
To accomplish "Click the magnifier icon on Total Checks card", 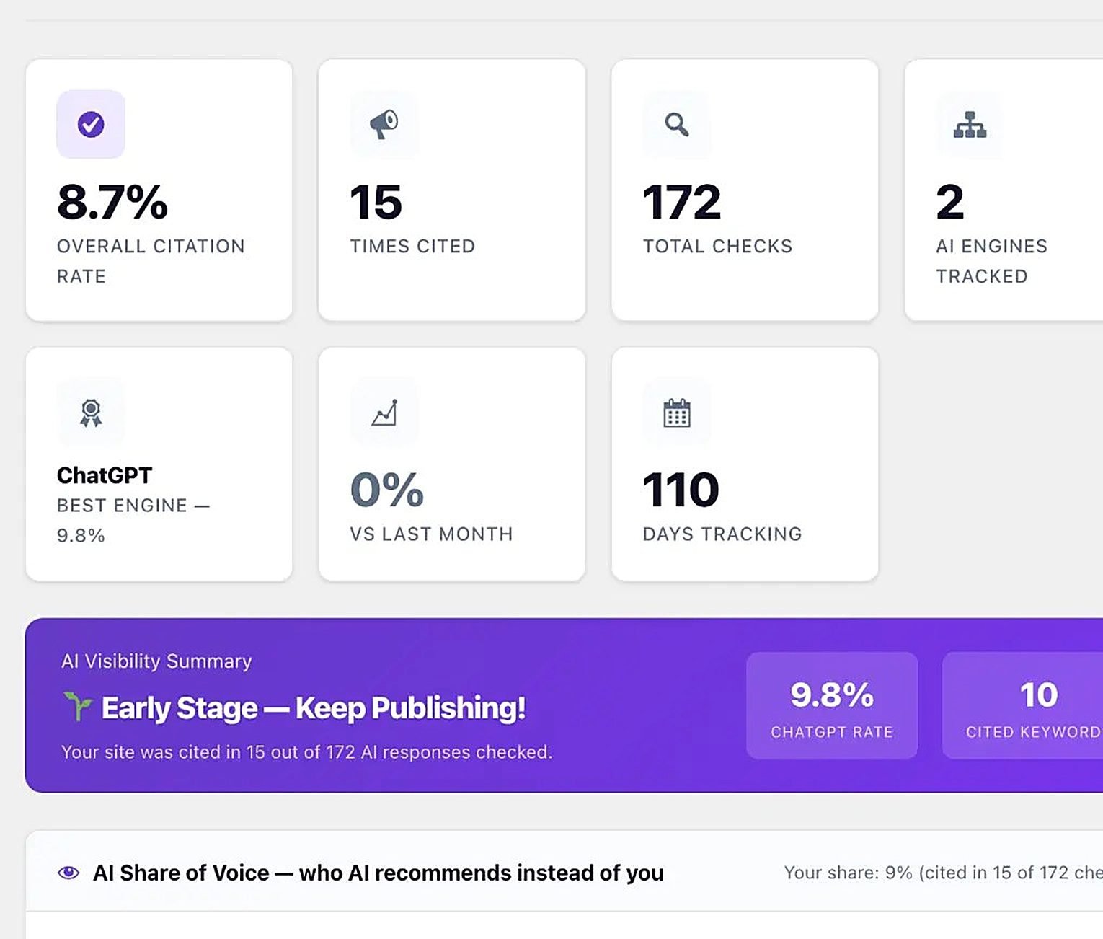I will click(x=676, y=124).
